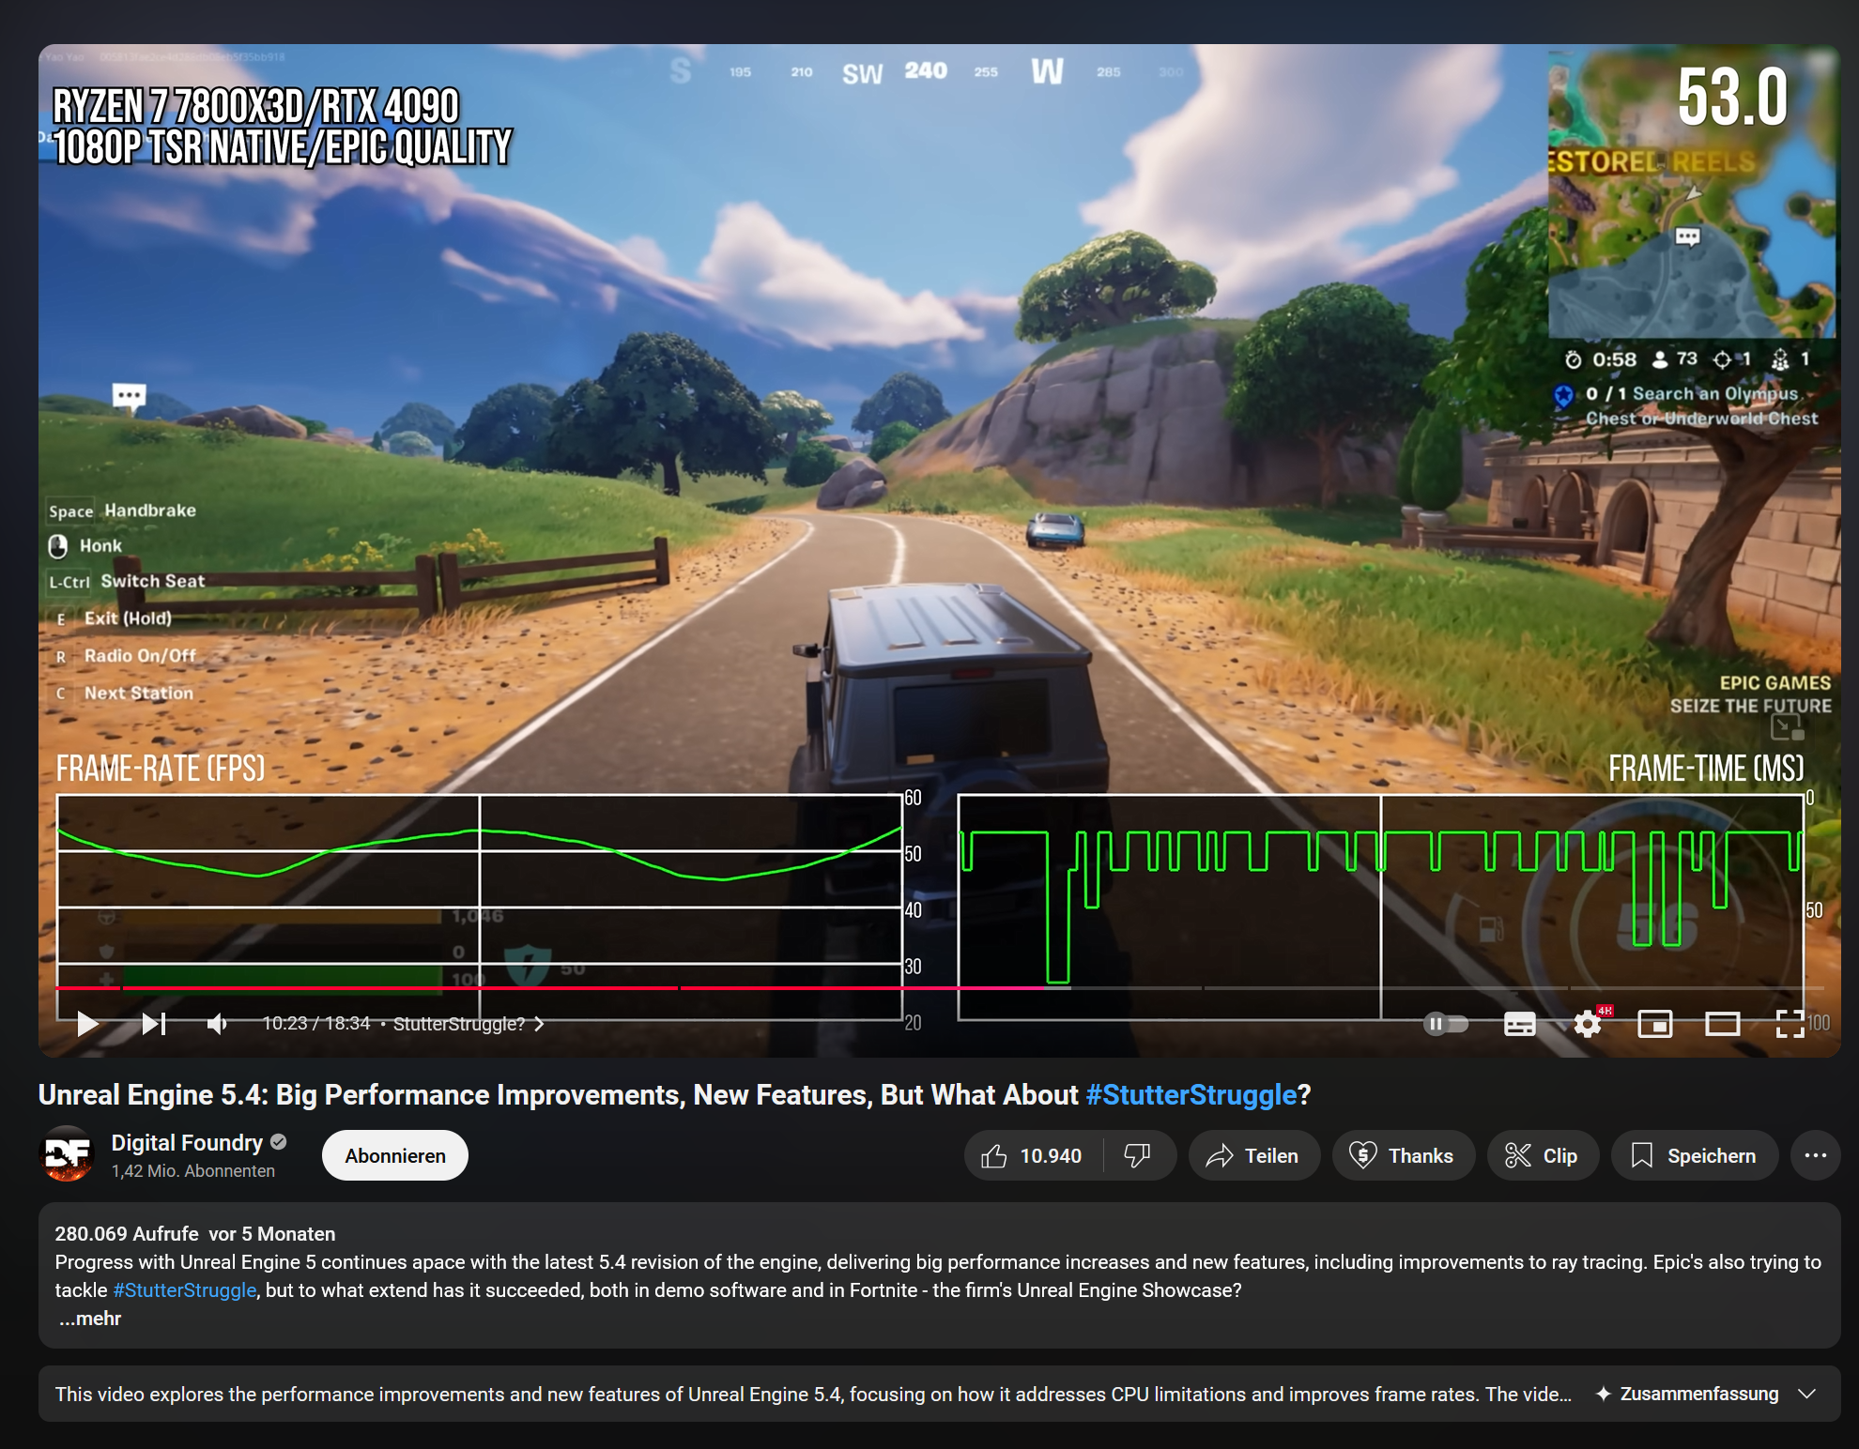Send Thanks to Digital Foundry

(x=1403, y=1155)
